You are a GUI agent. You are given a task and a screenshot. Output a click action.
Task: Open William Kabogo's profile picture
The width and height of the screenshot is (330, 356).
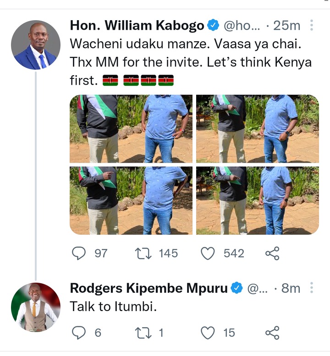point(36,45)
